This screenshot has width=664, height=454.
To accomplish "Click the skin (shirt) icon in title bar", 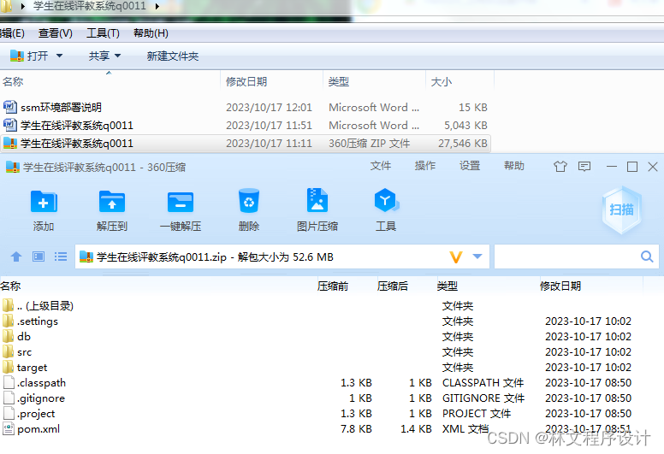I will click(560, 167).
